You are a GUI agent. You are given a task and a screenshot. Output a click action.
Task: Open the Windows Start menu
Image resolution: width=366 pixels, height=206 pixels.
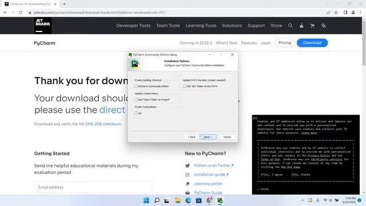click(x=146, y=200)
